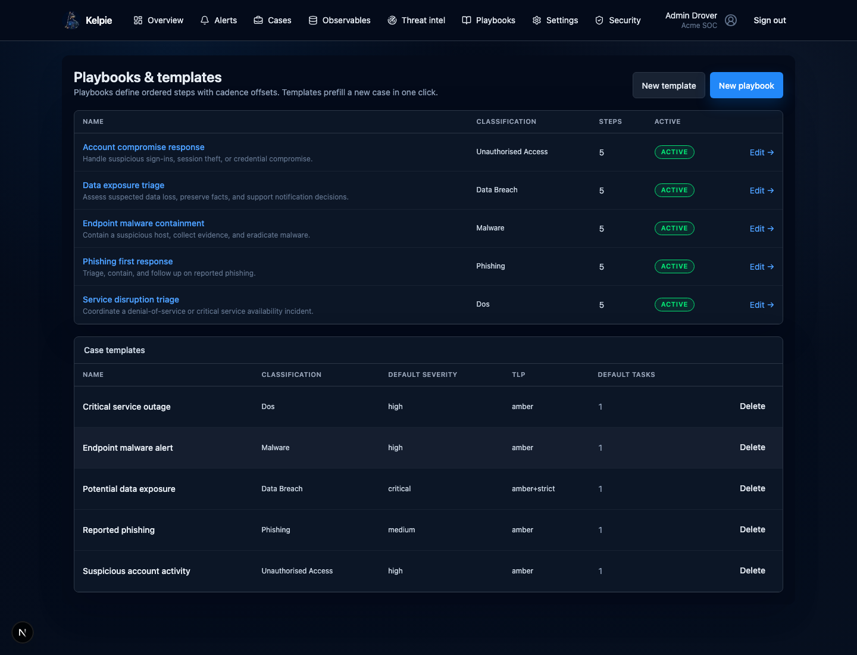Click the Cases briefcase icon
The width and height of the screenshot is (857, 655).
258,20
